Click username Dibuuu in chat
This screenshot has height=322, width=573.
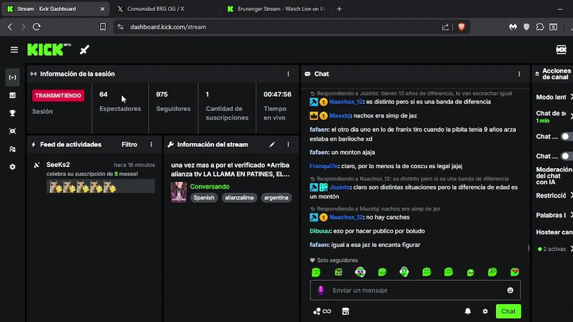point(321,231)
